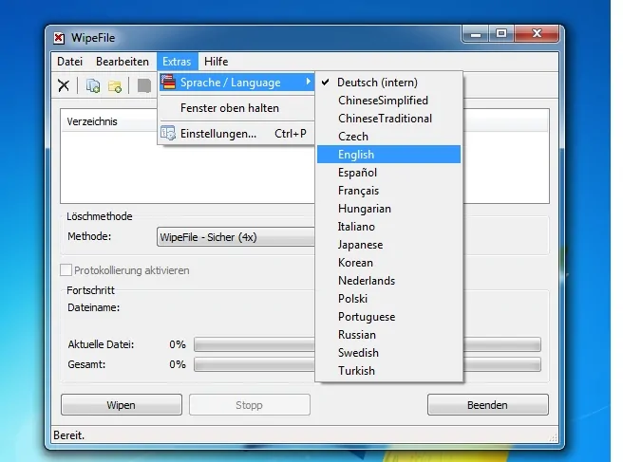Click the flag icon beside Sprache / Language

point(168,83)
